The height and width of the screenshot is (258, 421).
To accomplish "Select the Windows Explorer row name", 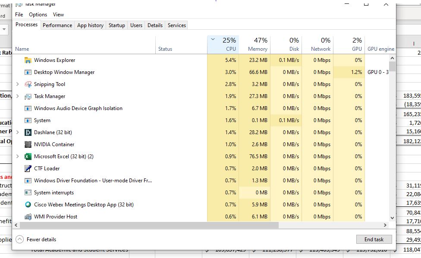I will tap(54, 60).
